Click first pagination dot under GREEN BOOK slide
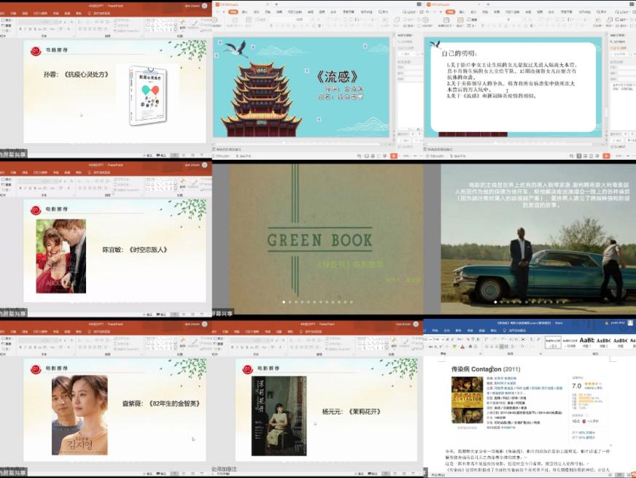Screen dimensions: 636x478 (284, 301)
